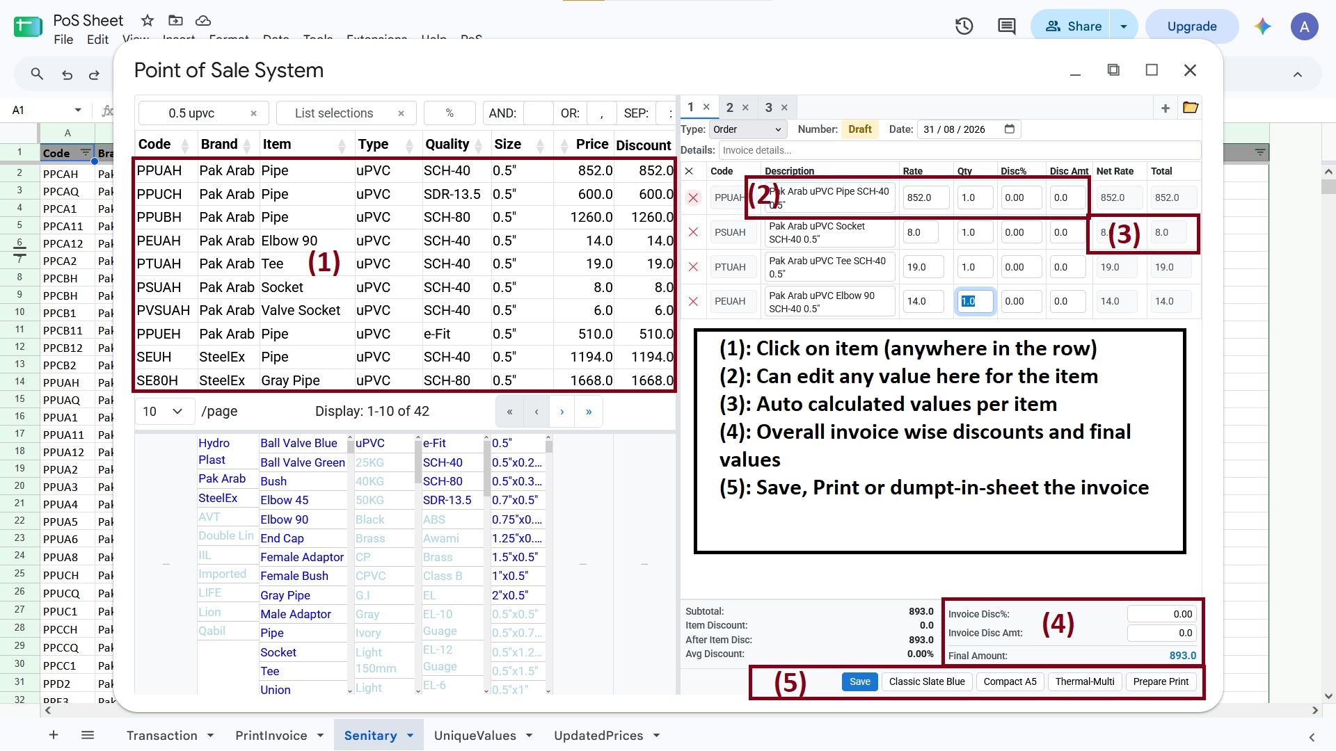Open the Google account avatar
Image resolution: width=1336 pixels, height=751 pixels.
1304,26
